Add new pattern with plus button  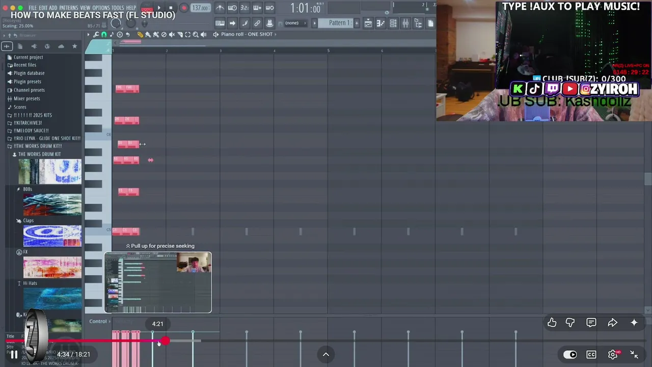tap(357, 23)
